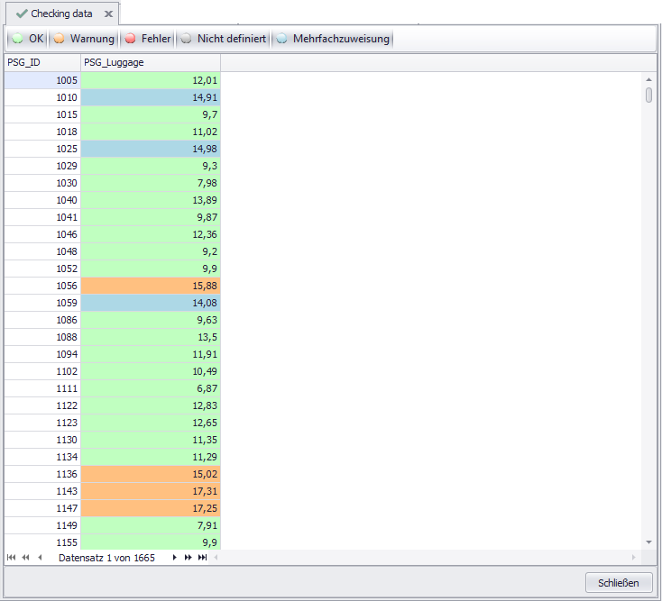Select the blue luggage value 14,98
Viewport: 662px width, 601px height.
pyautogui.click(x=151, y=149)
